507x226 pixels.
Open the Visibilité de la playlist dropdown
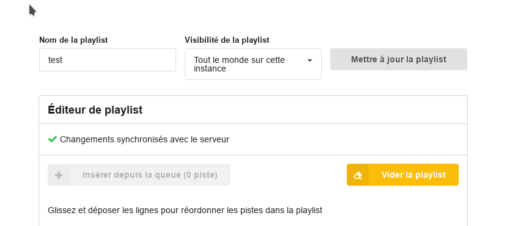point(253,64)
